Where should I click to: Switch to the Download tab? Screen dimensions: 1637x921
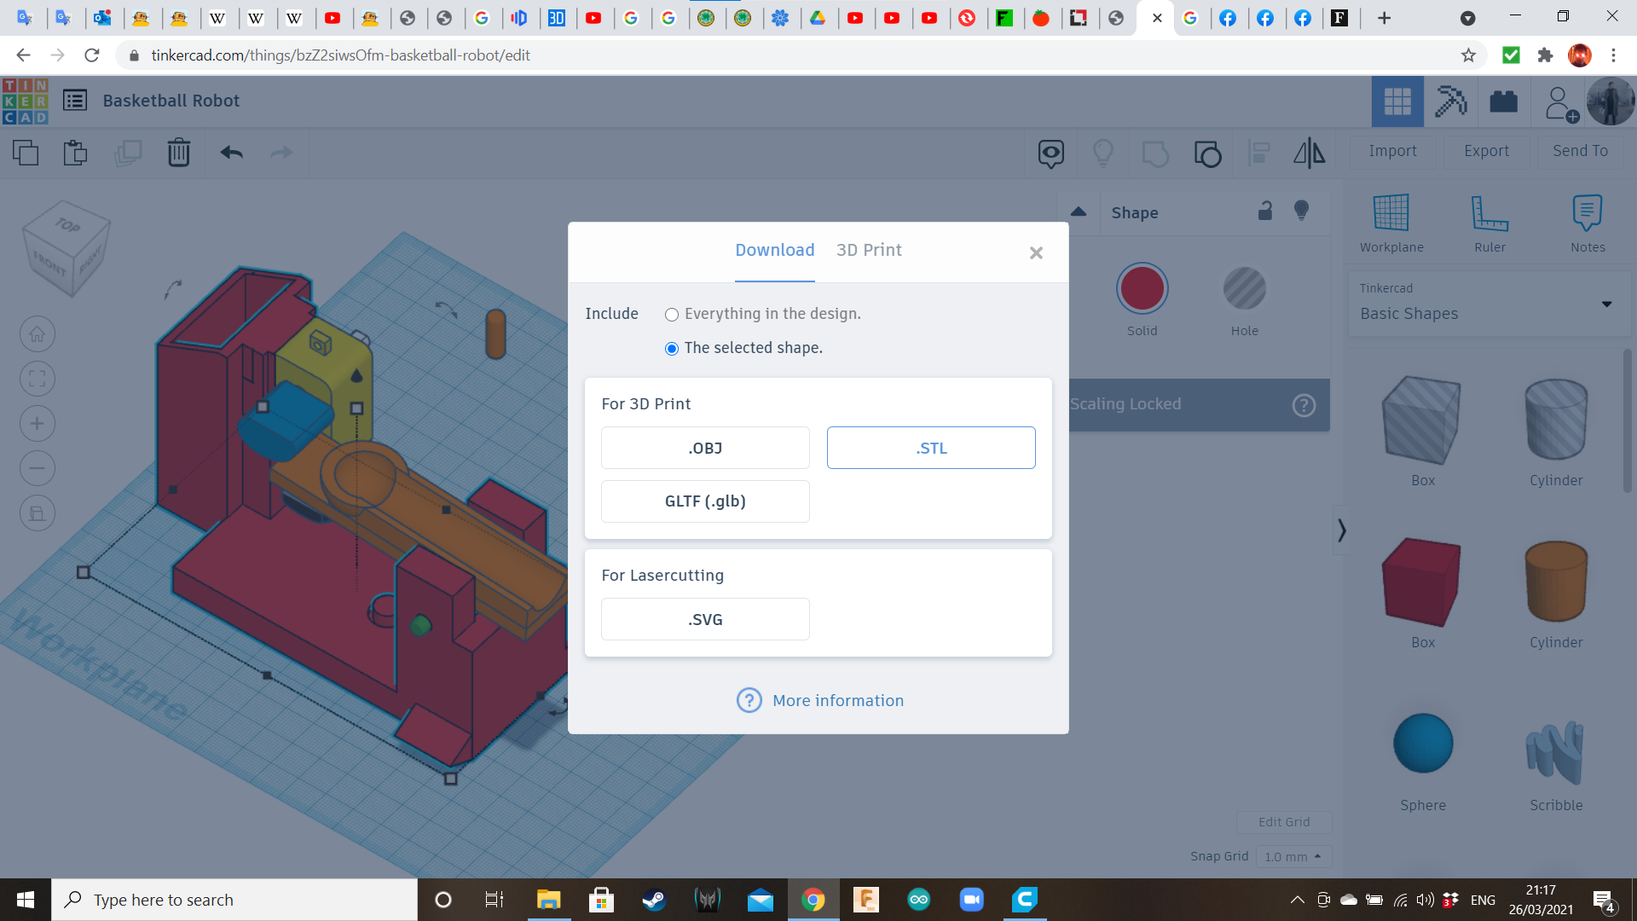coord(774,251)
